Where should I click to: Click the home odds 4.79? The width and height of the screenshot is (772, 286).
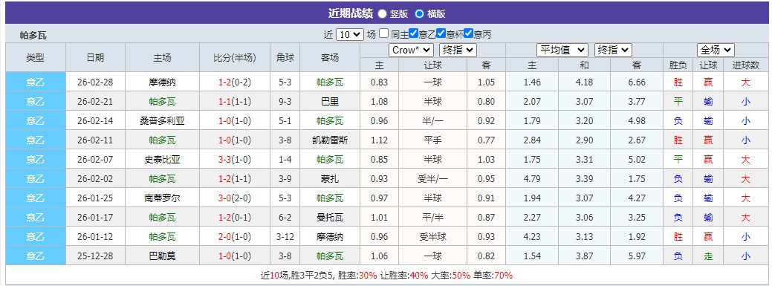pos(532,179)
